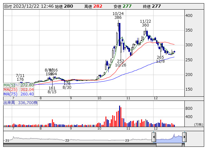Click year 22 in the navigator timeline

(x=67, y=140)
